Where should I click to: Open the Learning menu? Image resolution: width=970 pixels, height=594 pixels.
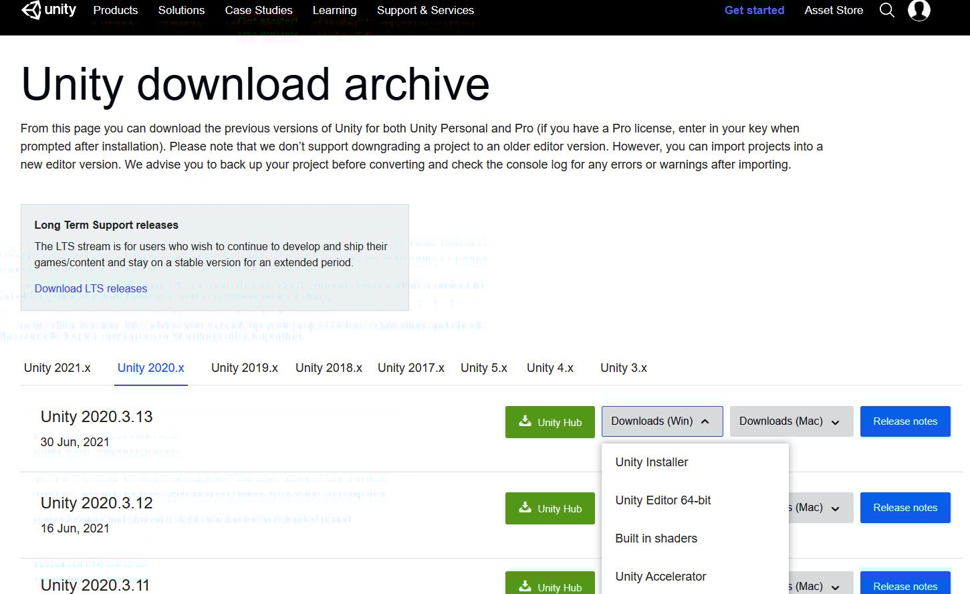(334, 10)
